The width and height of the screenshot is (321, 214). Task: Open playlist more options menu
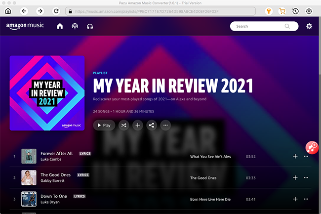tap(165, 125)
